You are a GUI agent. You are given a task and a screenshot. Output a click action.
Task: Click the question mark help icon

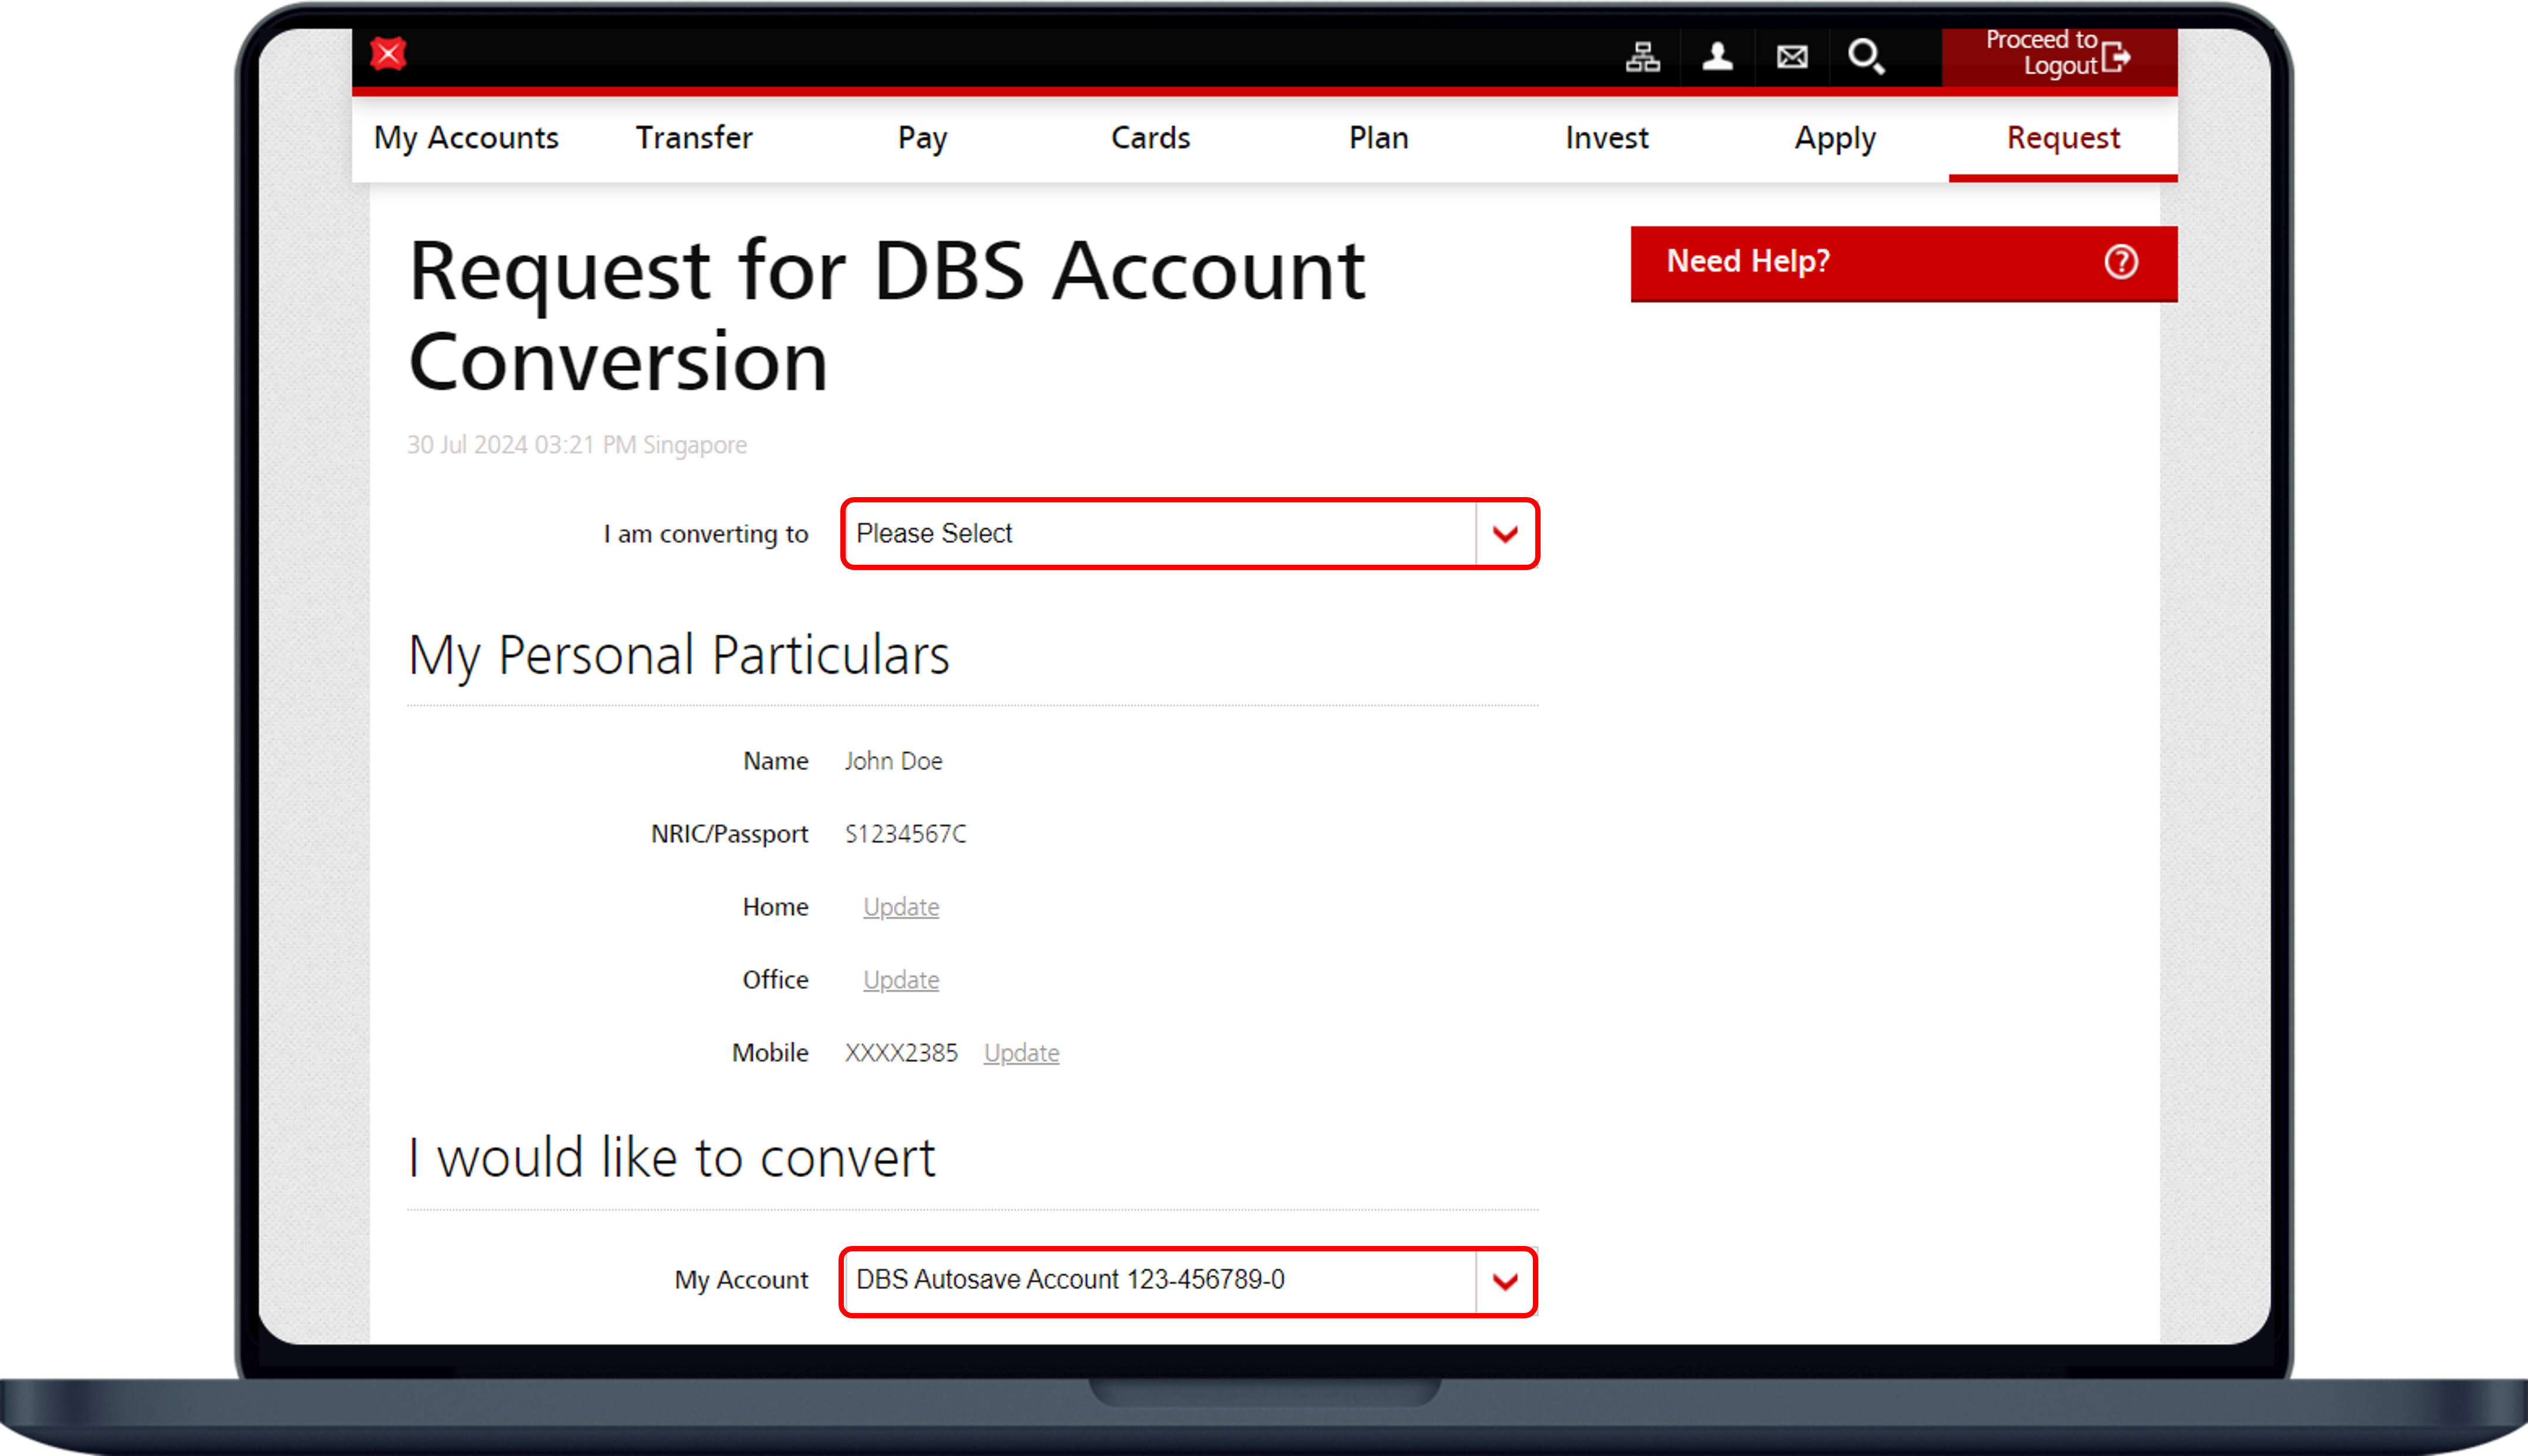(x=2120, y=262)
